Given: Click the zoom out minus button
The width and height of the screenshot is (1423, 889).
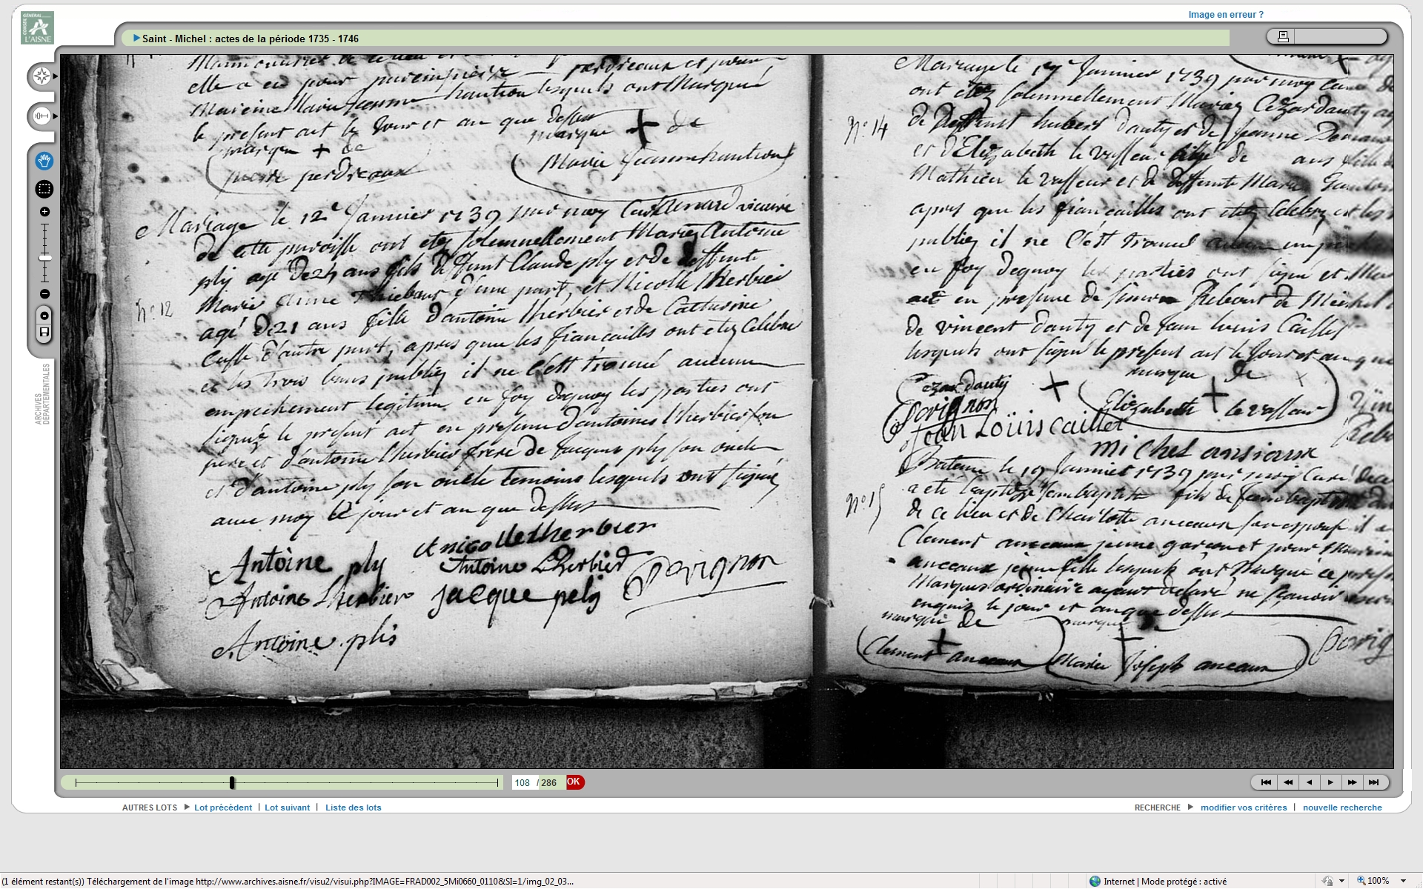Looking at the screenshot, I should point(44,294).
